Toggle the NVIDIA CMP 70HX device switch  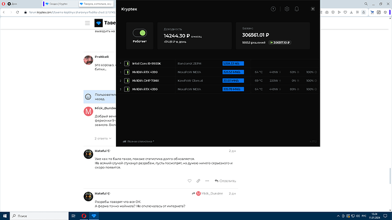coord(127,81)
